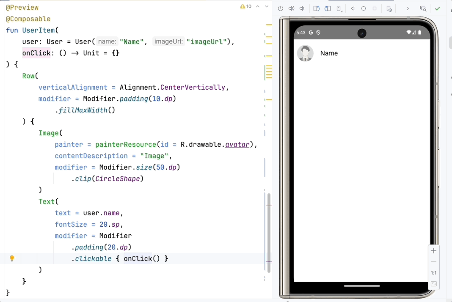Tap the Volume Up icon
This screenshot has width=452, height=302.
tap(291, 8)
